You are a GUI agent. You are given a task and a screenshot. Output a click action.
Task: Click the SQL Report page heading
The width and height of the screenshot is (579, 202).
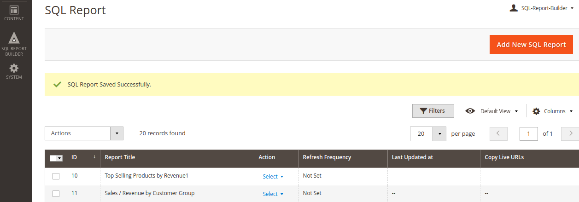[75, 10]
